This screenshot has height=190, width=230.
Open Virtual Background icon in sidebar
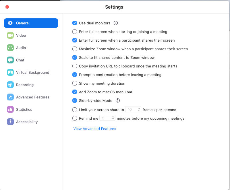10,73
